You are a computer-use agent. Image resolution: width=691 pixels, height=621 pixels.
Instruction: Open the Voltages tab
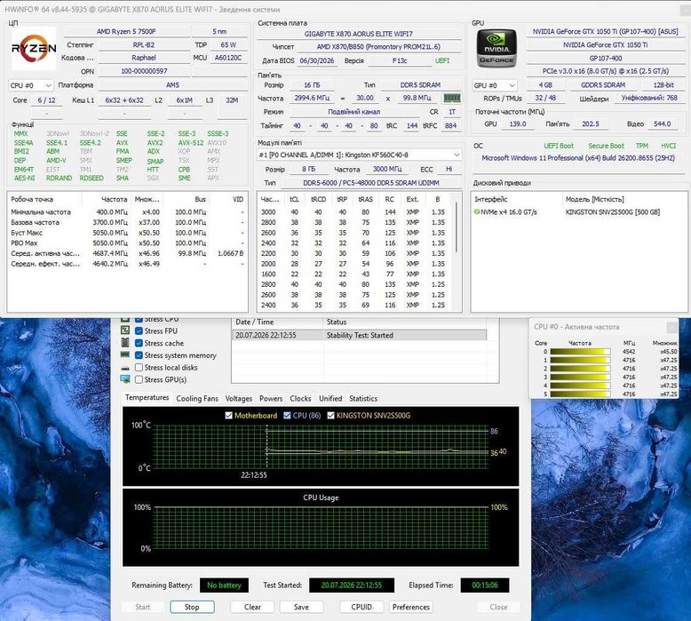(x=238, y=398)
